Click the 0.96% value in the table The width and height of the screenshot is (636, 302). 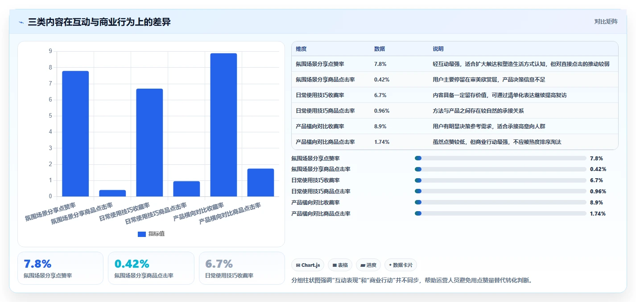click(x=382, y=111)
